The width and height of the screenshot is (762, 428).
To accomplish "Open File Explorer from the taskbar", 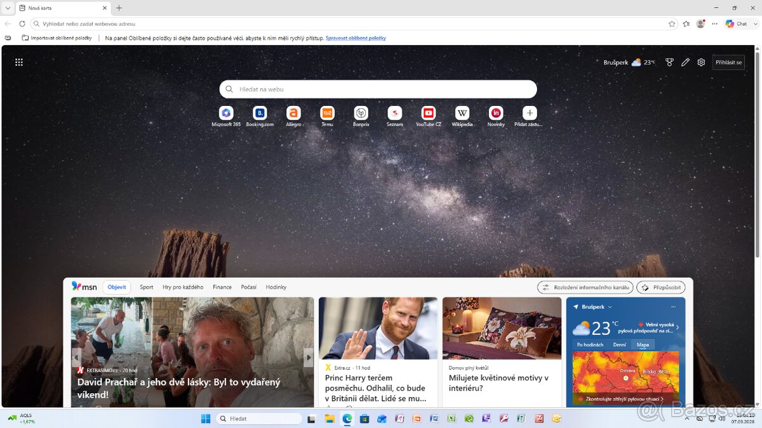I will (330, 418).
